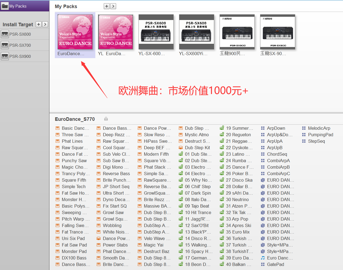Select the Power Stabs voice
343x270 pixels.
115,245
